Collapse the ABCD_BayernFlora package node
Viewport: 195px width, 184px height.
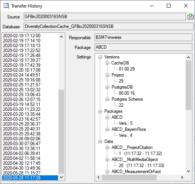pos(107,129)
